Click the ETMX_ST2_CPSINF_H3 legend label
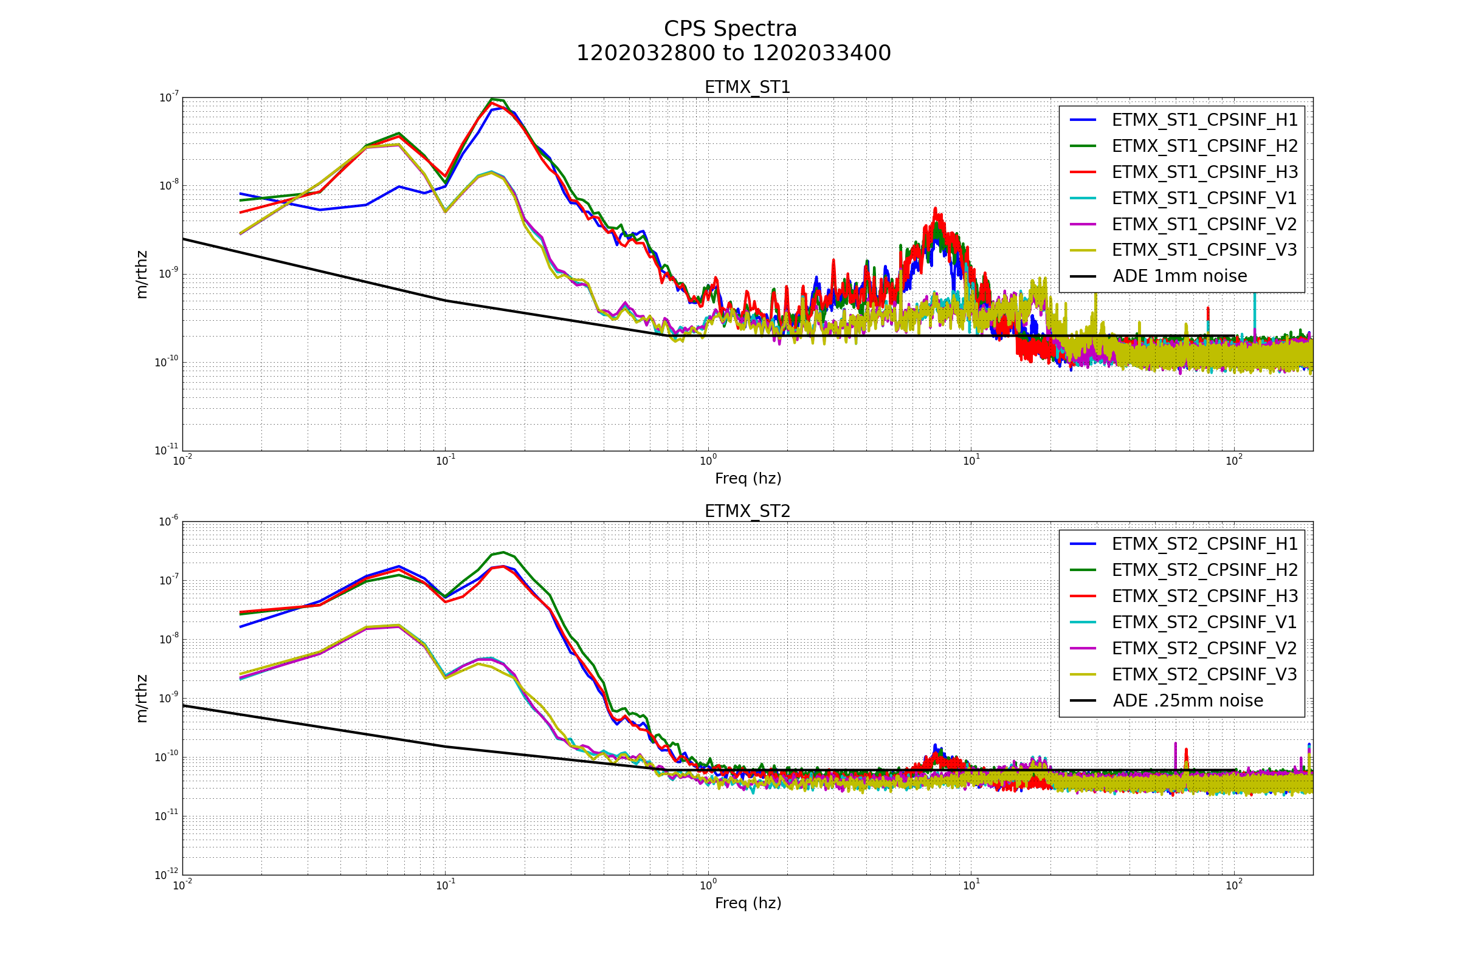The width and height of the screenshot is (1459, 972). 1204,597
